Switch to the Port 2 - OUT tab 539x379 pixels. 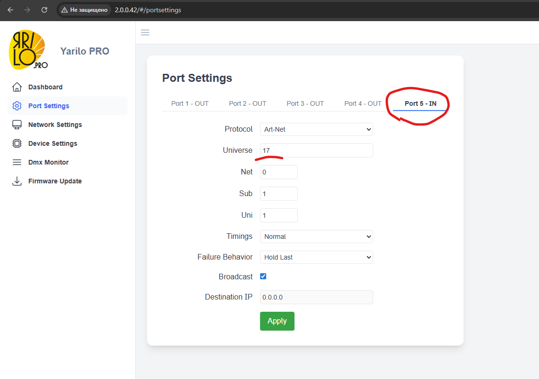pyautogui.click(x=247, y=103)
